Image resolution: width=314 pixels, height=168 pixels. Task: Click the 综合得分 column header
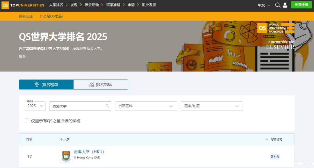coord(276,139)
